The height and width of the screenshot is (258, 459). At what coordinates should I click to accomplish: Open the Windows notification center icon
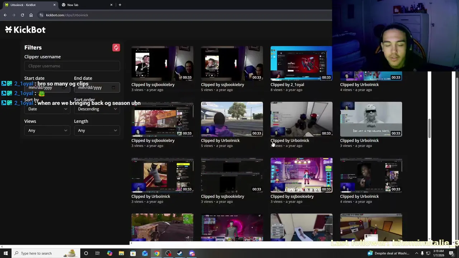coord(451,253)
